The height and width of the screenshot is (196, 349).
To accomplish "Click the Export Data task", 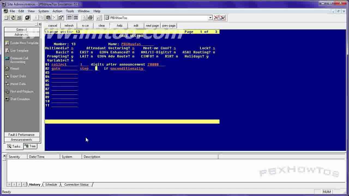I will click(16, 76).
